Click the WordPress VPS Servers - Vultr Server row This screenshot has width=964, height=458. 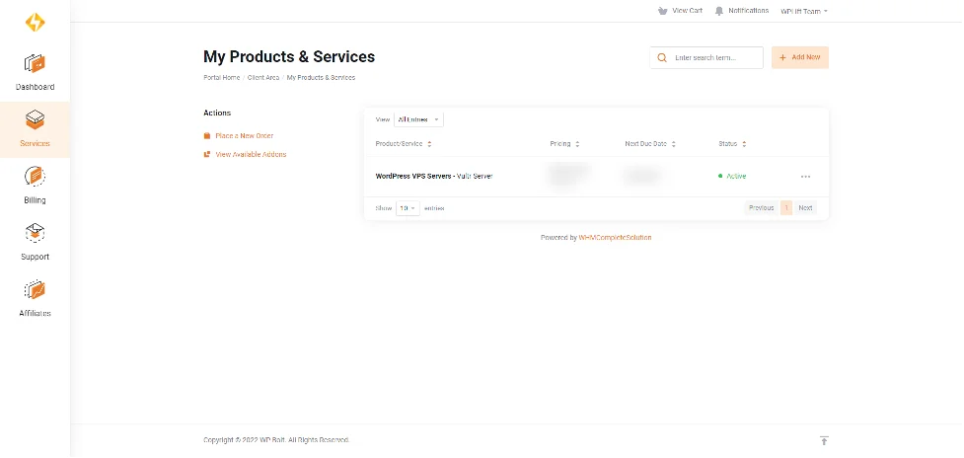click(x=596, y=177)
